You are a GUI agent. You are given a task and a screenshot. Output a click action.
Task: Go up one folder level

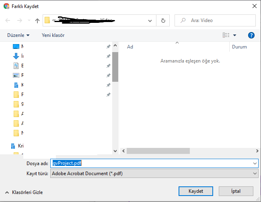coord(37,20)
